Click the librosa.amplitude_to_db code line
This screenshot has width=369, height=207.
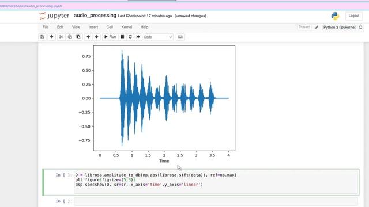click(x=156, y=175)
